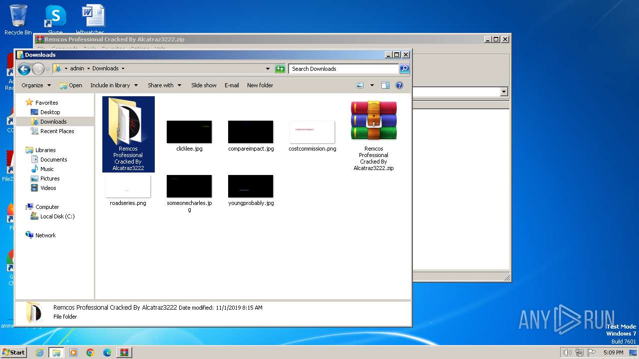The height and width of the screenshot is (359, 639).
Task: Open Skype desktop shortcut
Action: [x=55, y=20]
